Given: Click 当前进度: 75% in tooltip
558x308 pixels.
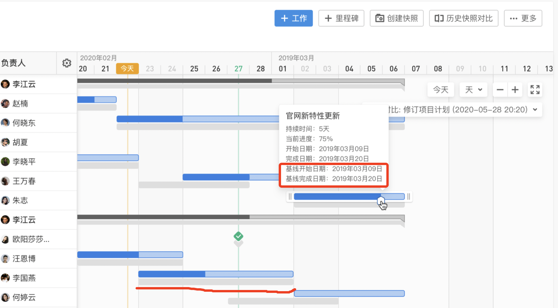Looking at the screenshot, I should pyautogui.click(x=309, y=139).
